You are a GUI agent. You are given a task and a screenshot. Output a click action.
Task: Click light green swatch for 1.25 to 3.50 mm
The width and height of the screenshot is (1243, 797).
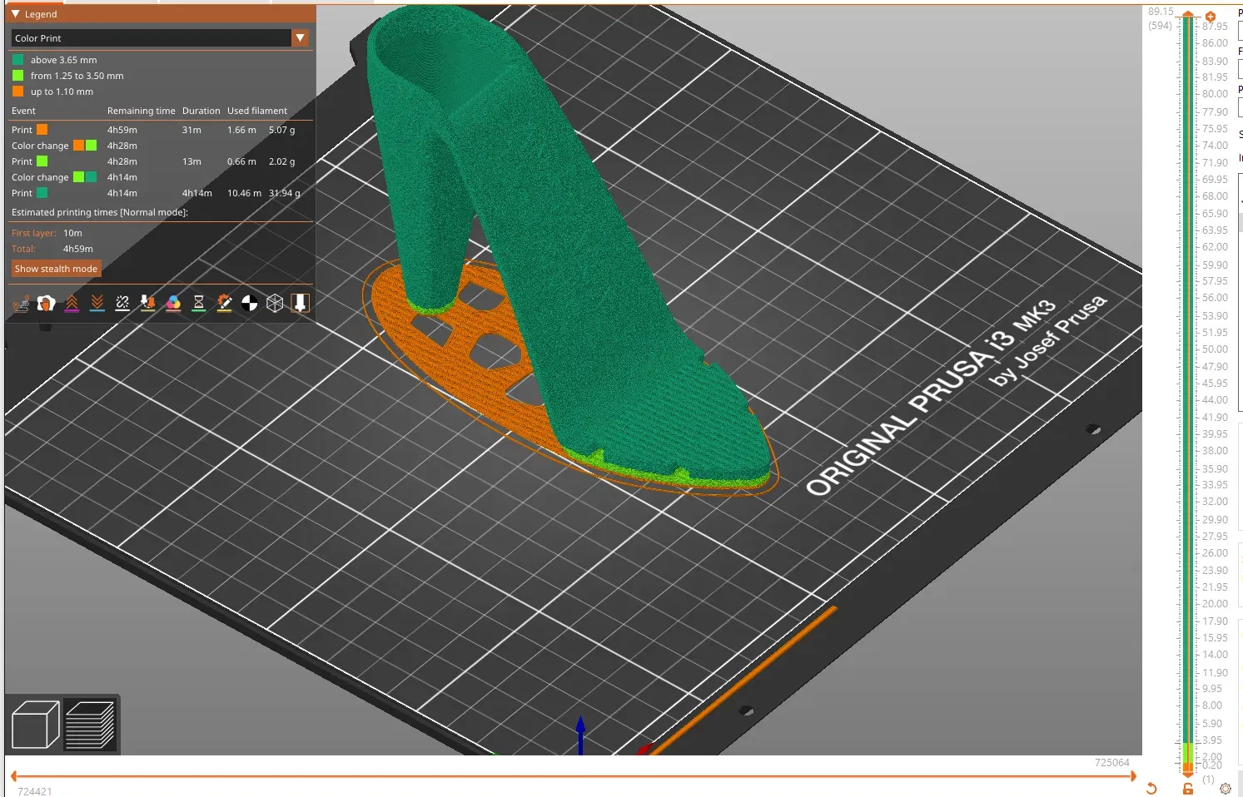(17, 76)
